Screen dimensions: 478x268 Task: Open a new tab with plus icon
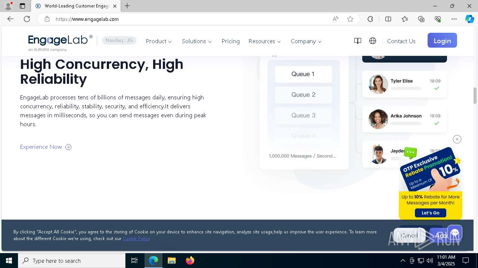pos(127,6)
